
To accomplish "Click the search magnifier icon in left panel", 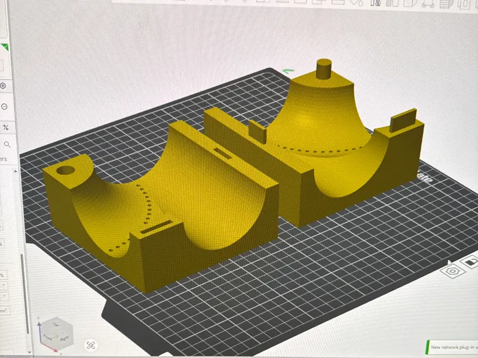I will point(7,144).
